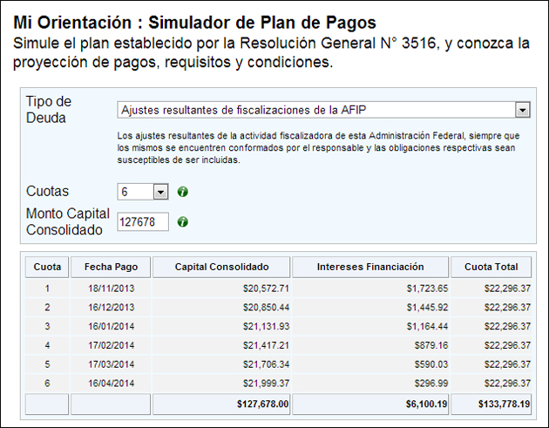This screenshot has height=428, width=549.
Task: Click the help icon next to Monto Capital field
Action: tap(183, 222)
